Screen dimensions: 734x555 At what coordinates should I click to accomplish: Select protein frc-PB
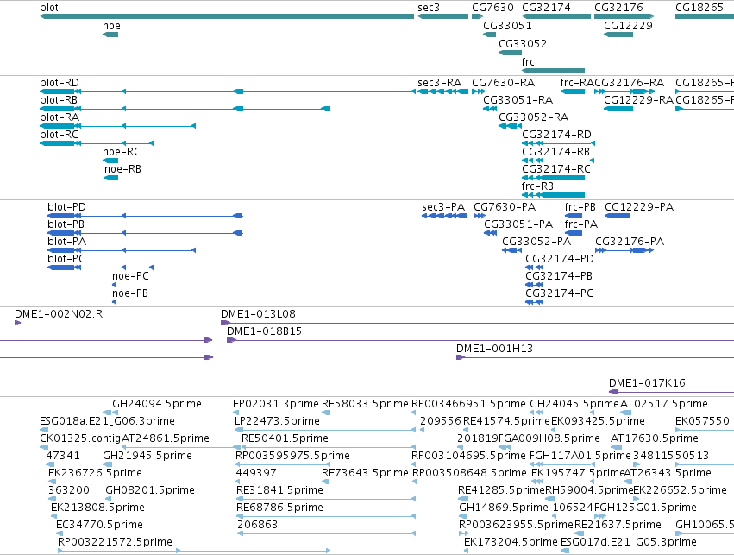coord(580,207)
